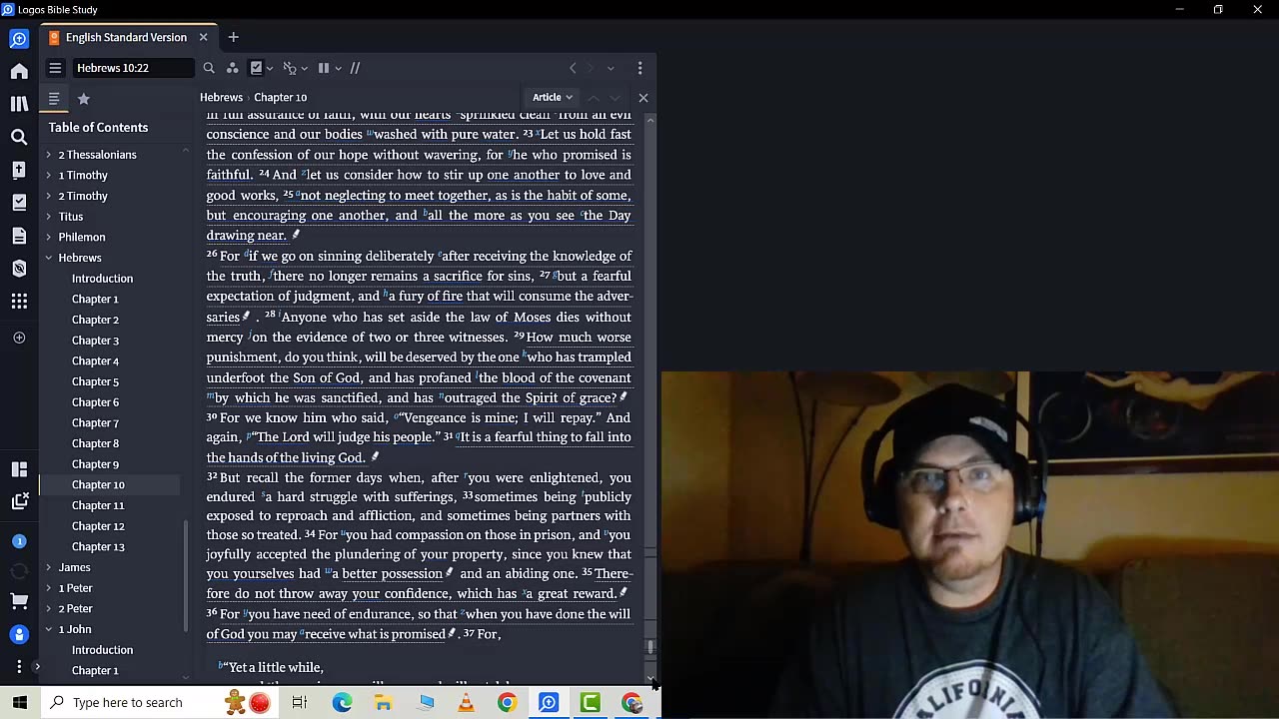Click the Chapter 10 breadcrumb link

coord(280,97)
